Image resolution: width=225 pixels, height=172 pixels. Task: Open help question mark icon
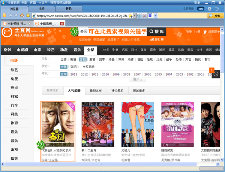coord(217,9)
